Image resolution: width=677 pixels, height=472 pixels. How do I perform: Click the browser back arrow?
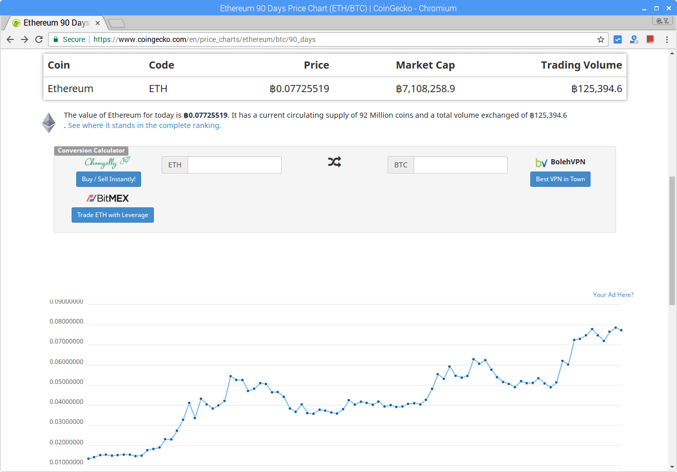[10, 39]
